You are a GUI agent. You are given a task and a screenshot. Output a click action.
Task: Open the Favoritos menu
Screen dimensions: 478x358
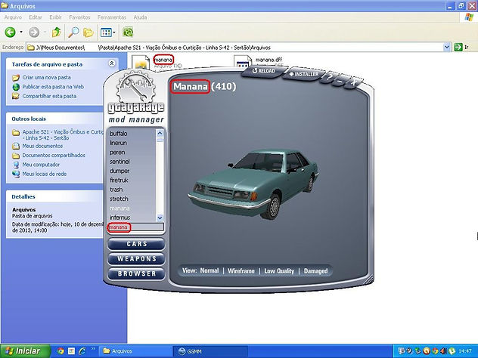point(79,17)
